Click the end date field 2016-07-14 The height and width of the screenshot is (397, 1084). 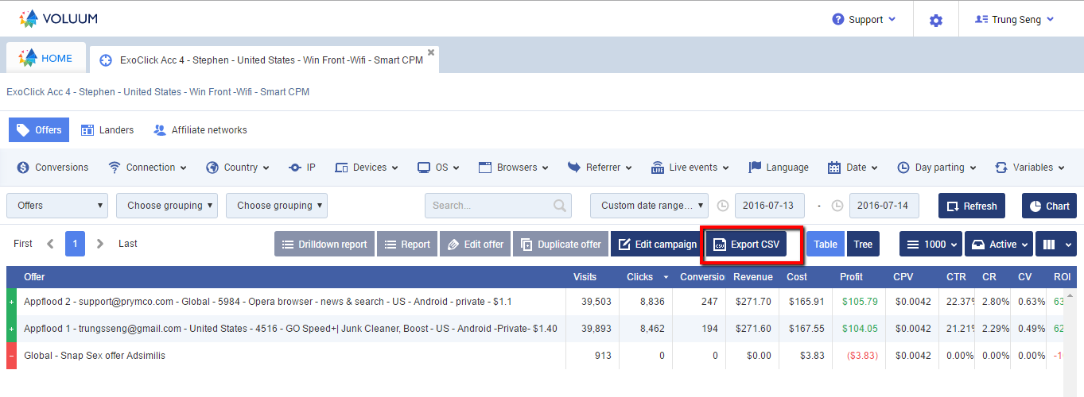tap(884, 206)
